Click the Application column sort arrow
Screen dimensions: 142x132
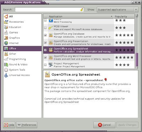tap(111, 16)
